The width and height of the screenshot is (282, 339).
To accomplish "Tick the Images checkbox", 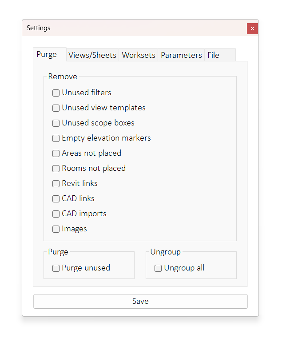I will click(56, 229).
